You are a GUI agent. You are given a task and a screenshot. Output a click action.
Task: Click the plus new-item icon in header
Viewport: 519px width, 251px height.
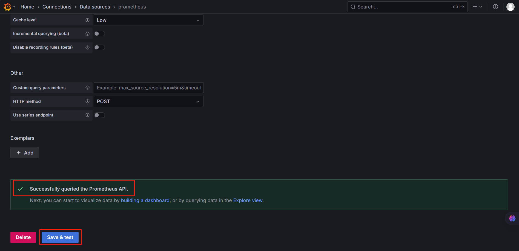point(475,7)
